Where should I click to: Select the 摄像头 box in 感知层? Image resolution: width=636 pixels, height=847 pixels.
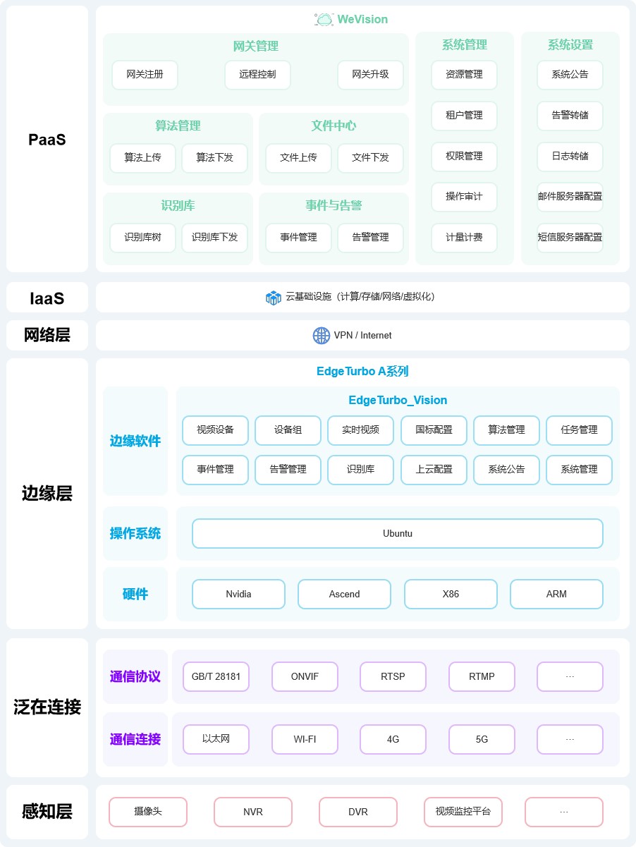(148, 812)
